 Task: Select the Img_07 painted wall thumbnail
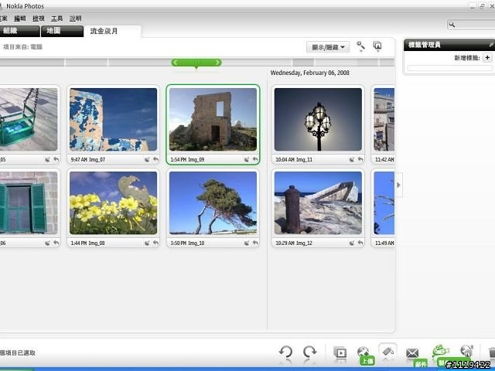pyautogui.click(x=114, y=120)
